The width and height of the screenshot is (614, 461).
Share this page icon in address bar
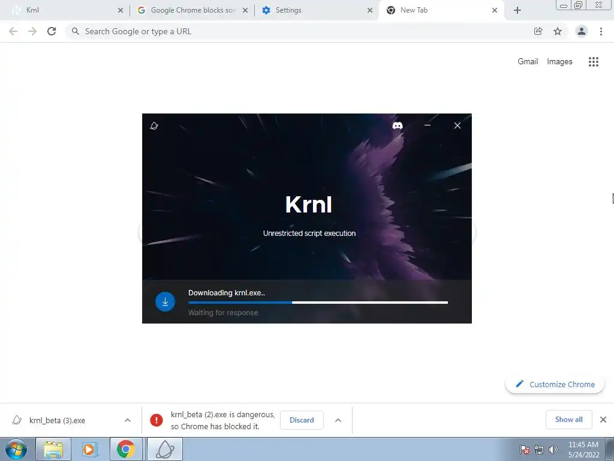(538, 31)
